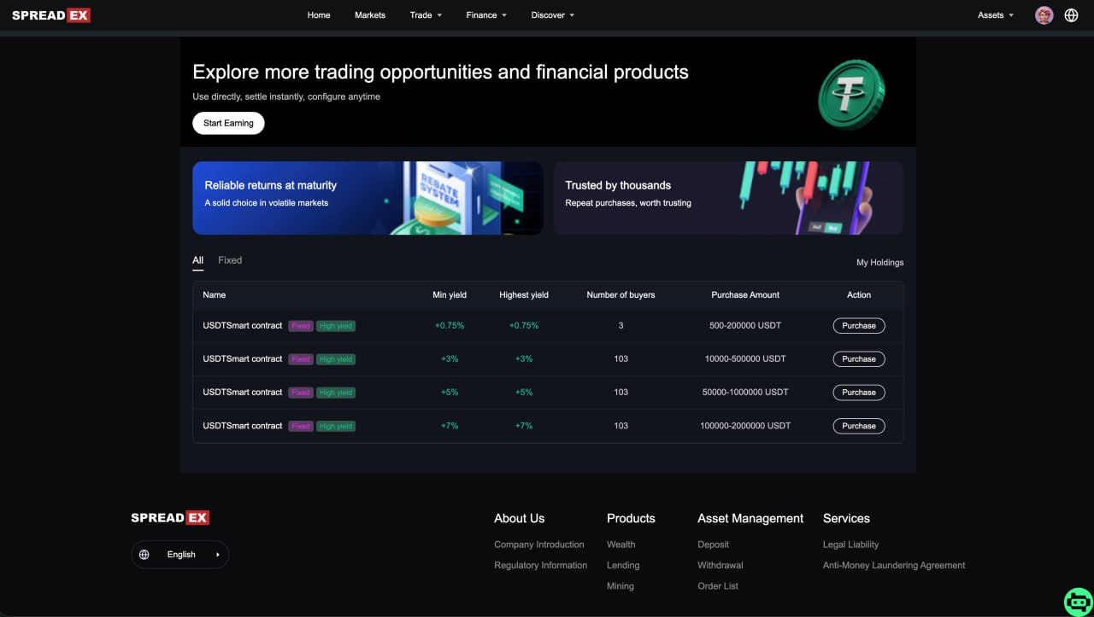Click the Min yield column header
Image resolution: width=1094 pixels, height=617 pixels.
pyautogui.click(x=450, y=295)
